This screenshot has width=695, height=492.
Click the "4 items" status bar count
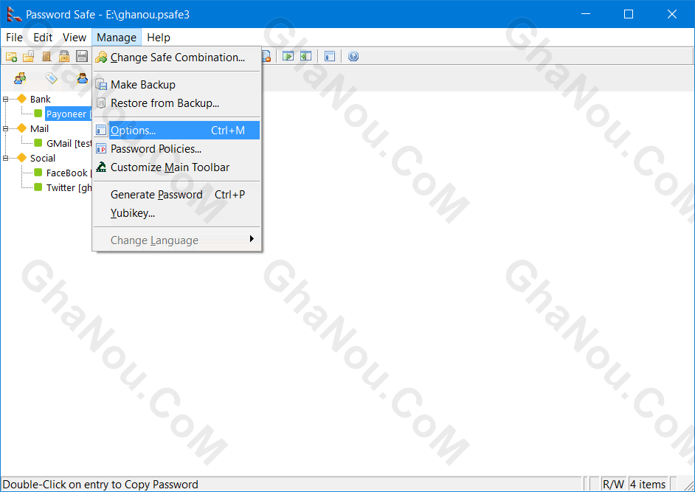pos(648,485)
